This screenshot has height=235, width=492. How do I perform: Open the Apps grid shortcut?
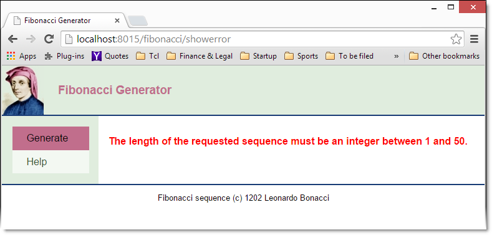point(21,56)
